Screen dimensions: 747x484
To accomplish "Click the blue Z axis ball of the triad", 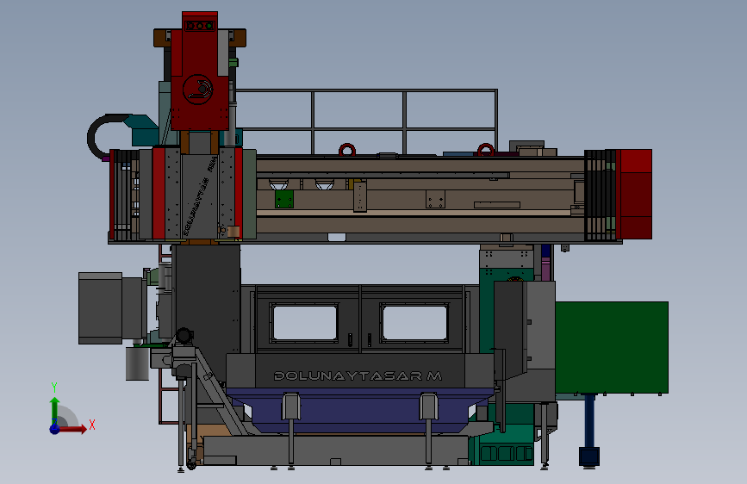I will (x=55, y=429).
